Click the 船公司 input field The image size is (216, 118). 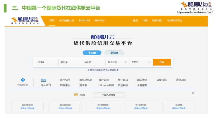coord(94,62)
